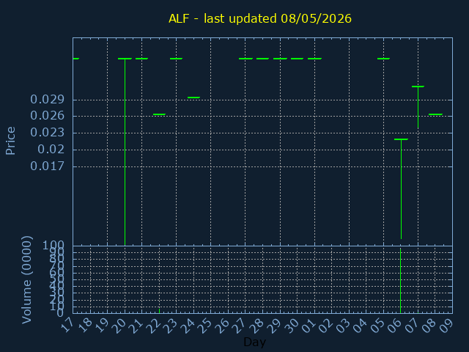Click day label 06 on x-axis
The image size is (469, 352).
point(396,326)
